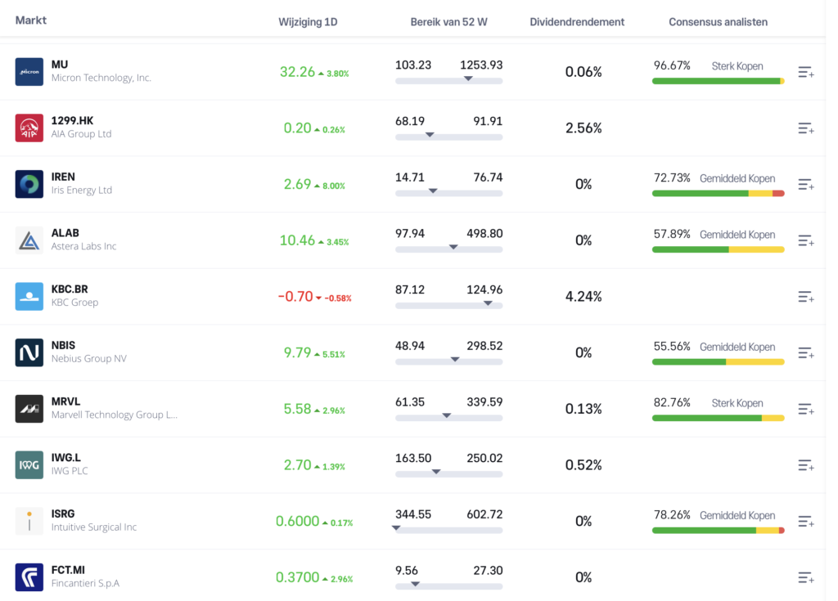Click the Marvell Technology Group company name

click(x=115, y=415)
